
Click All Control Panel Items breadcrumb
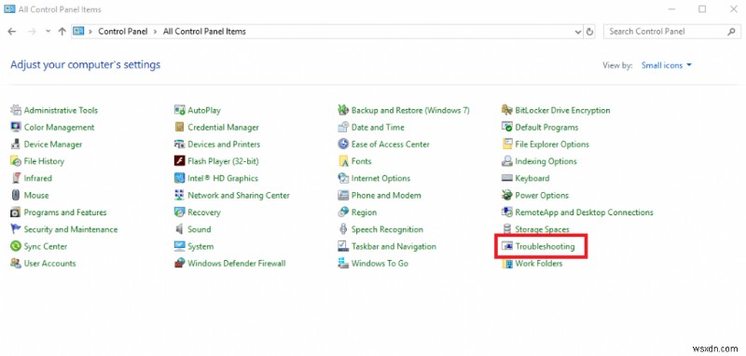click(x=204, y=32)
